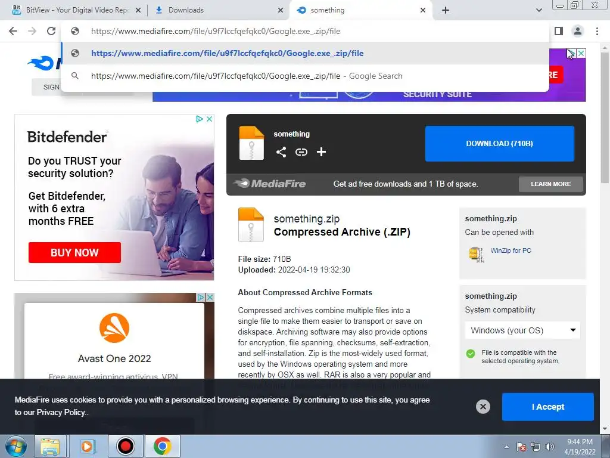Click the zip file icon in dark panel

pyautogui.click(x=251, y=143)
